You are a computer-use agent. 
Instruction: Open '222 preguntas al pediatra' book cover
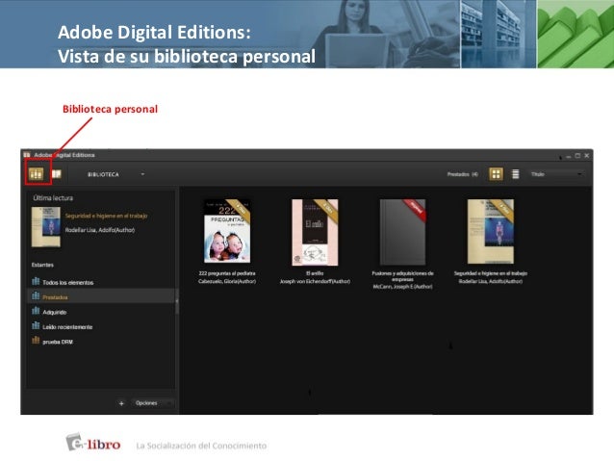coord(227,231)
